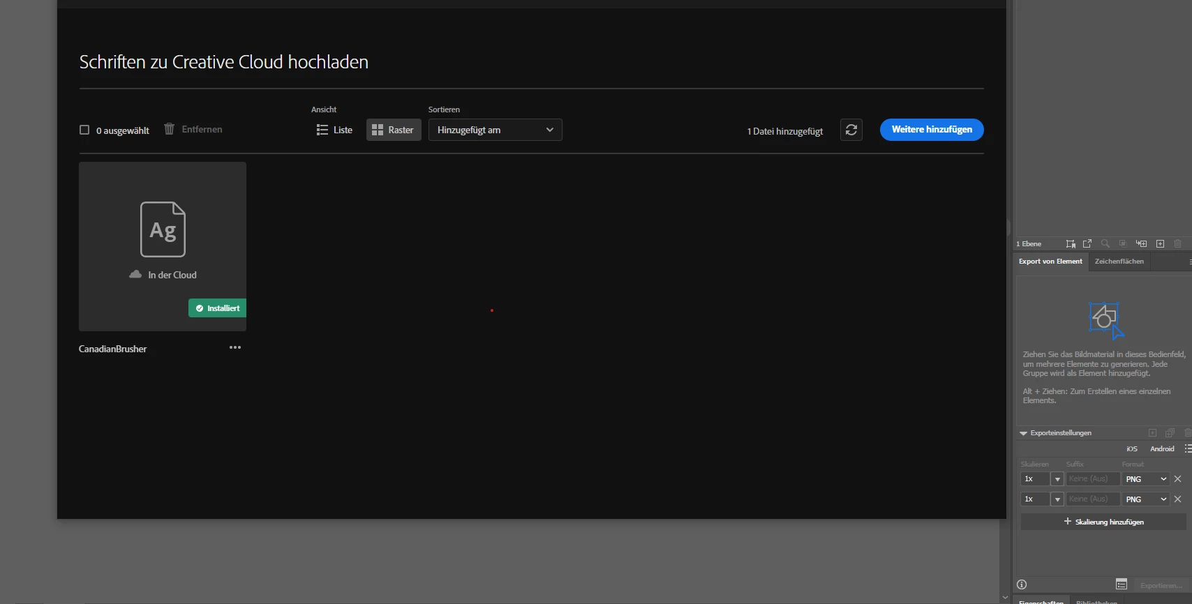
Task: Tick the 0 ausgewählt select-all checkbox
Action: tap(84, 130)
